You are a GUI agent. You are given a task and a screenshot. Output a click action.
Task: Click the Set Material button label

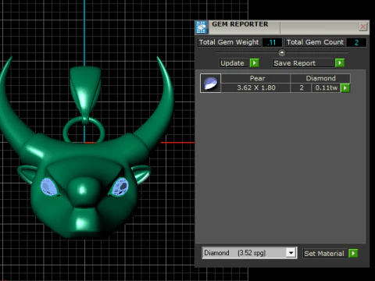pos(324,254)
